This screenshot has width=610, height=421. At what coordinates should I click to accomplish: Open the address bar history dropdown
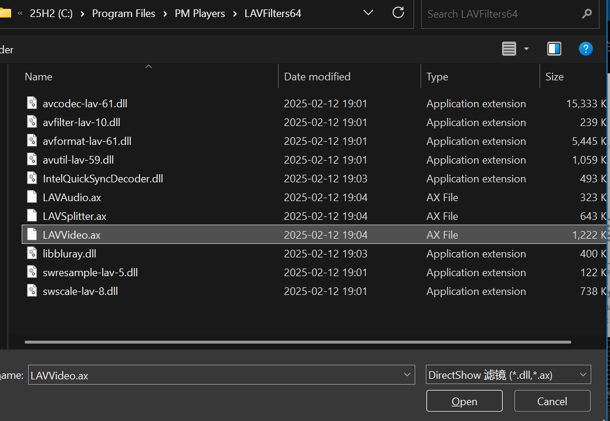(x=368, y=13)
